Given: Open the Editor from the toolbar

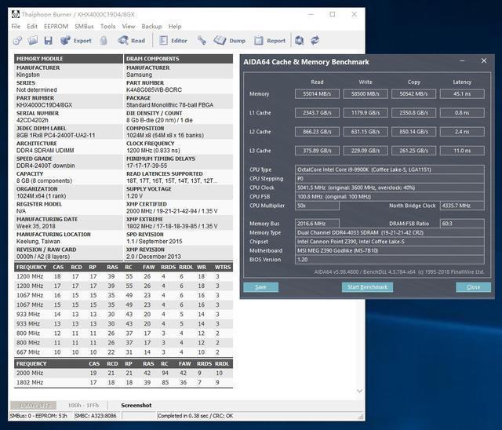Looking at the screenshot, I should click(173, 41).
